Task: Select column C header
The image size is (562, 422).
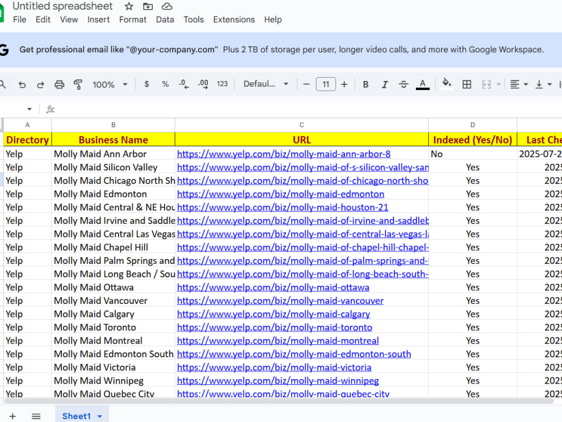Action: 301,125
